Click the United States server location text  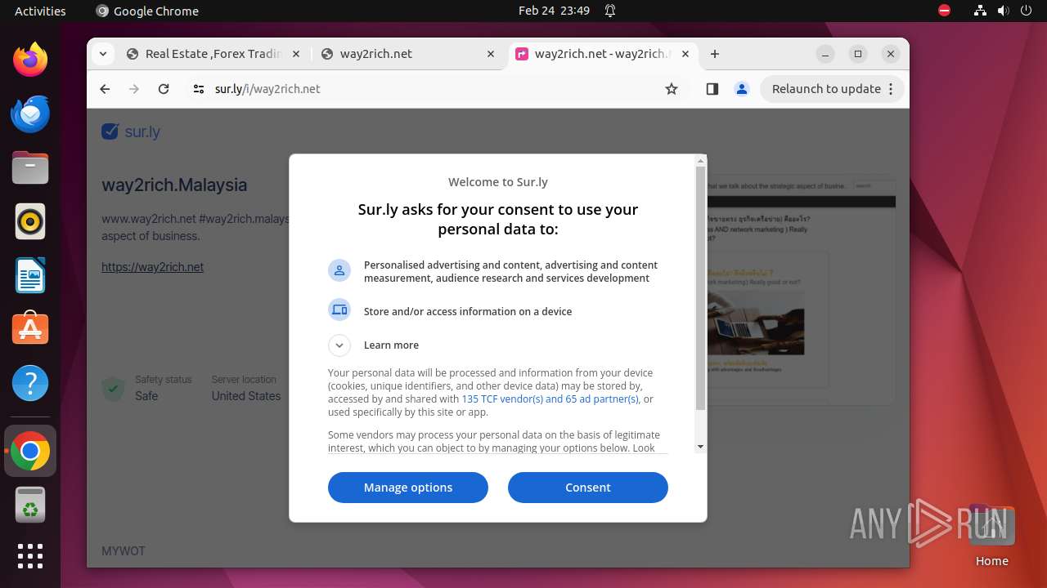coord(246,396)
